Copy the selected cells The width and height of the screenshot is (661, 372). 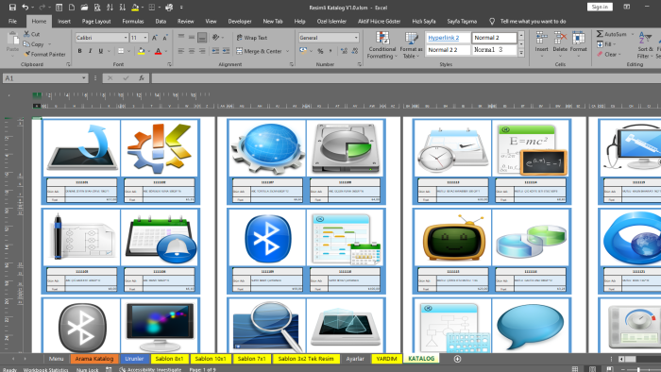click(x=33, y=44)
